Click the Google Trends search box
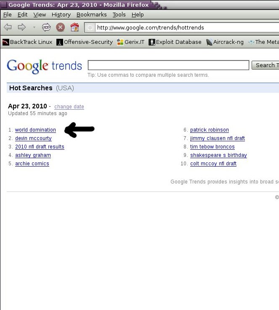 click(x=168, y=65)
